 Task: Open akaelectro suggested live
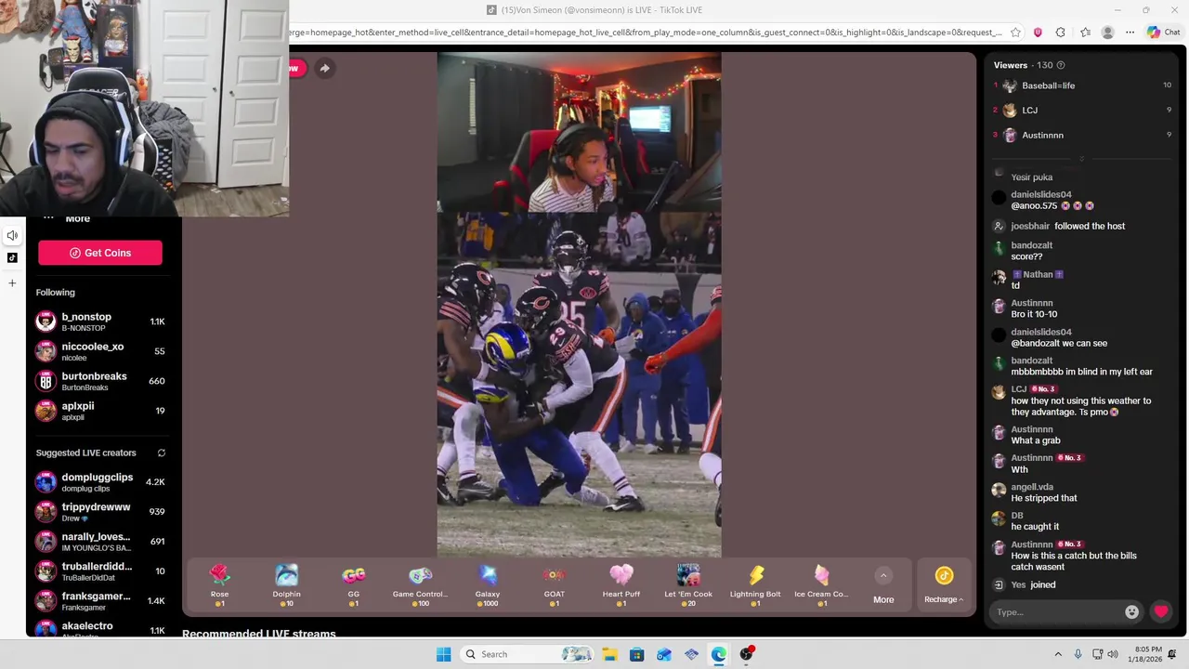coord(100,628)
